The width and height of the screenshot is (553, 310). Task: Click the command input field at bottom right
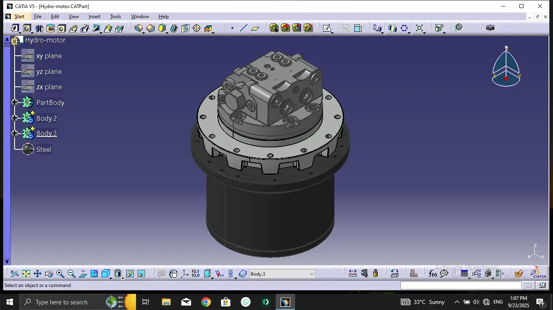click(x=461, y=285)
